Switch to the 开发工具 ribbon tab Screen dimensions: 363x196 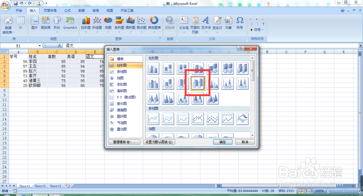(x=127, y=11)
